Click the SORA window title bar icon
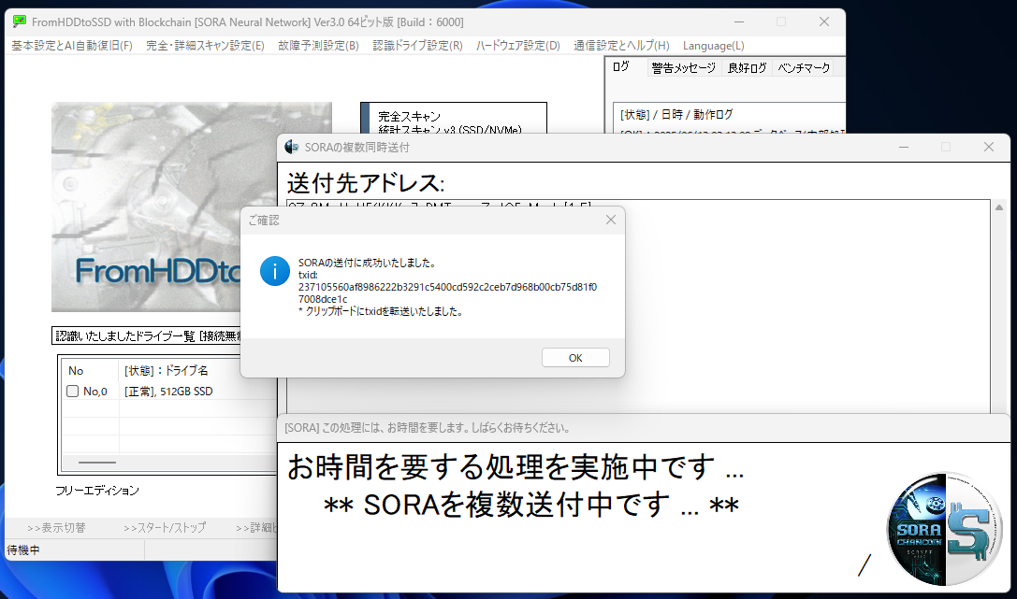Viewport: 1017px width, 599px height. coord(292,147)
